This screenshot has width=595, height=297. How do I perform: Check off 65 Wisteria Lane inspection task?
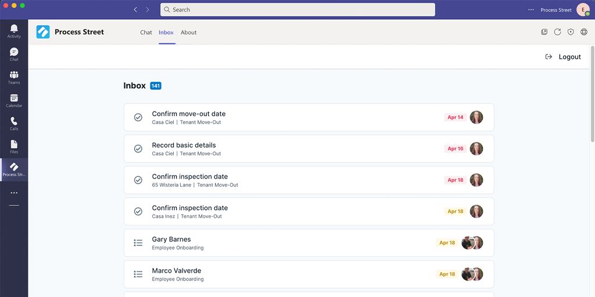[138, 180]
